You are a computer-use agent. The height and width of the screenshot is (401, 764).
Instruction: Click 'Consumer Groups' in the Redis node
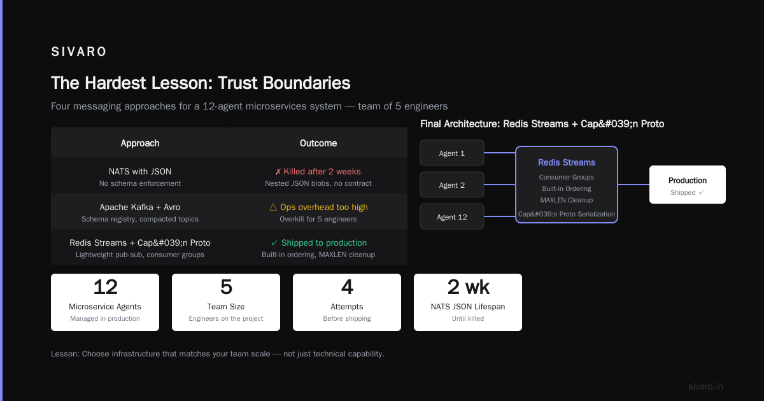click(567, 177)
